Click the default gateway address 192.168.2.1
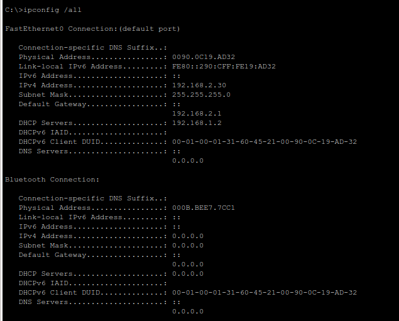Image resolution: width=399 pixels, height=321 pixels. click(x=197, y=114)
